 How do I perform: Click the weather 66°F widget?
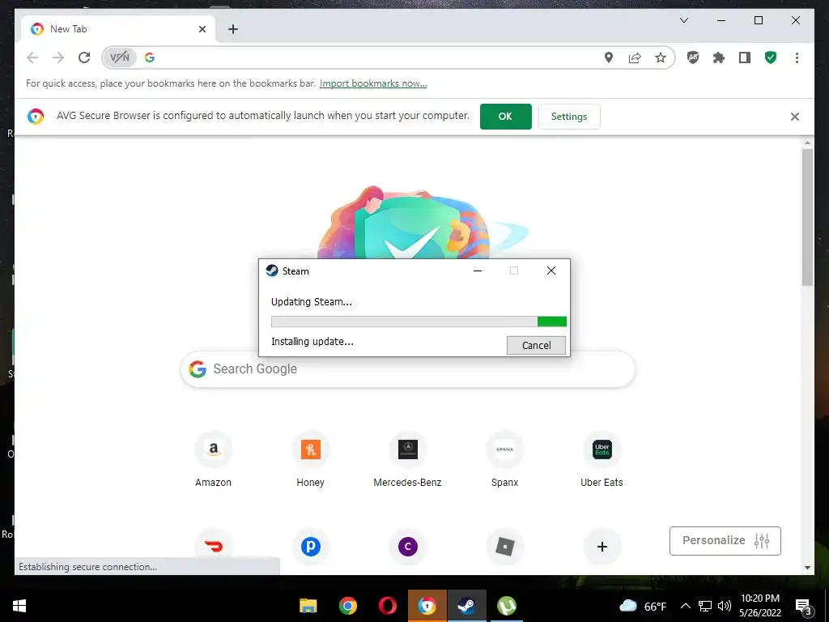click(x=643, y=606)
